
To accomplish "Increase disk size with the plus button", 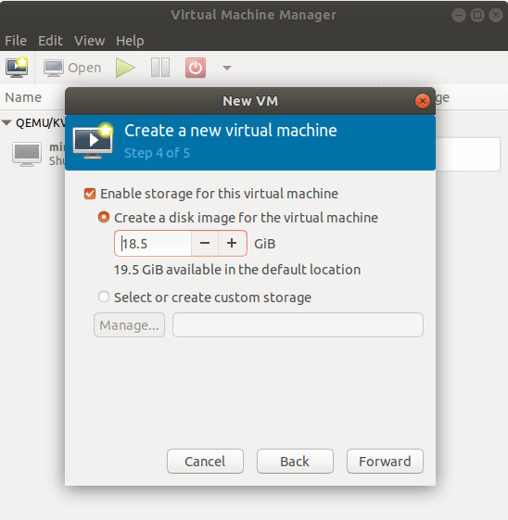I will [x=232, y=244].
